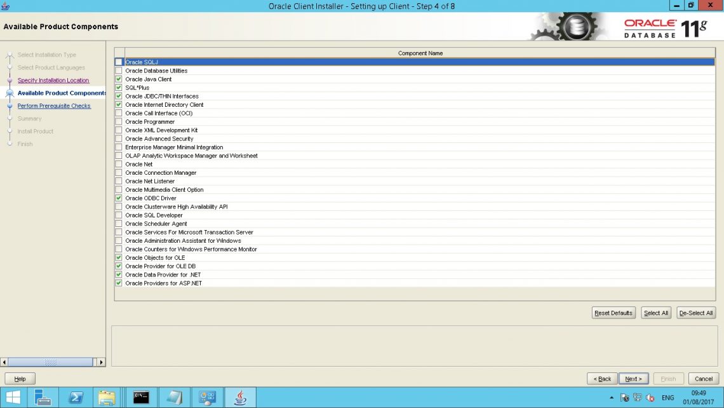Check Oracle Advanced Security checkbox

tap(119, 139)
